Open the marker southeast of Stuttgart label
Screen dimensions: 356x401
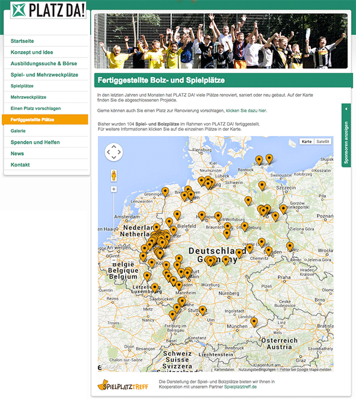[202, 311]
